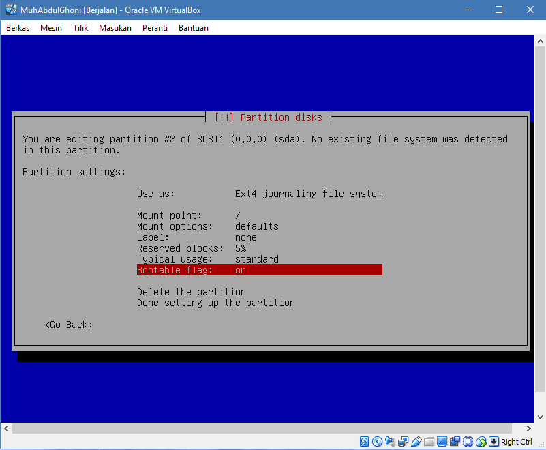This screenshot has height=450, width=546.
Task: Open the Berkas menu
Action: pyautogui.click(x=18, y=28)
